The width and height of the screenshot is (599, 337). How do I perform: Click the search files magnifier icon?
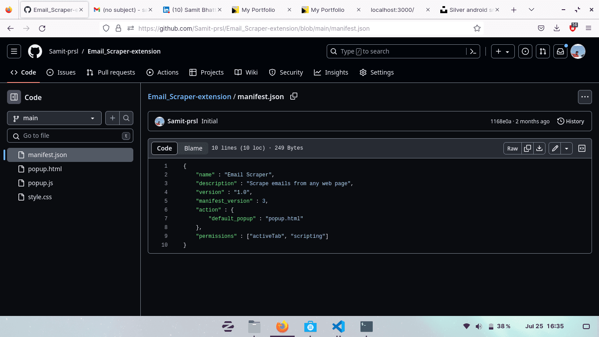(126, 118)
